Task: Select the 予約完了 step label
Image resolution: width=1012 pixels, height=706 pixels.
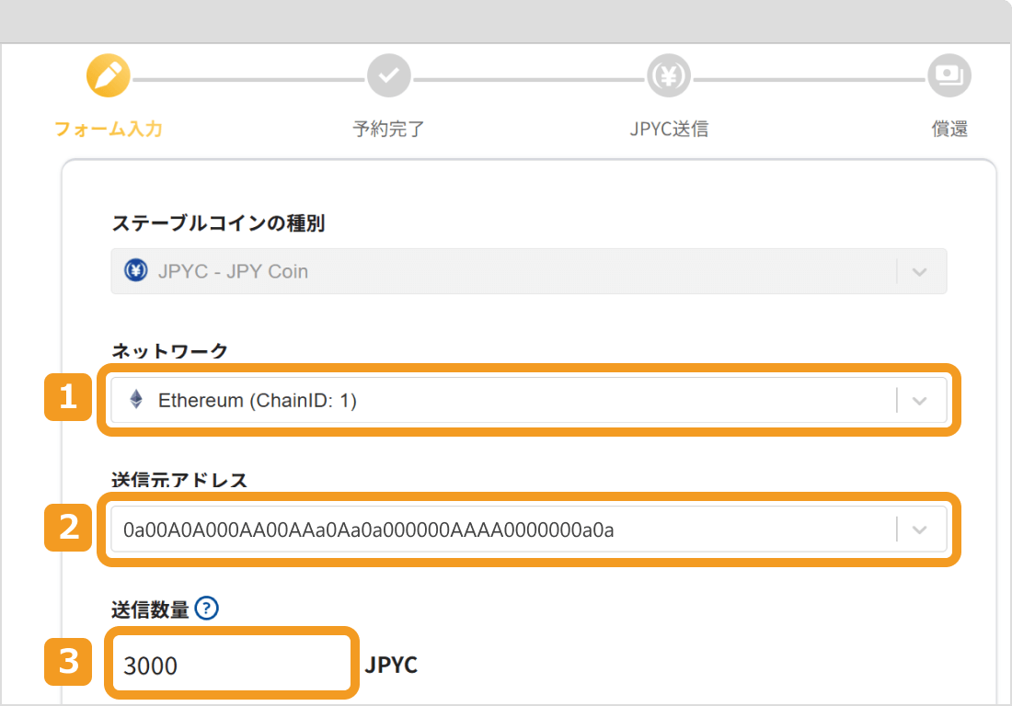Action: 389,129
